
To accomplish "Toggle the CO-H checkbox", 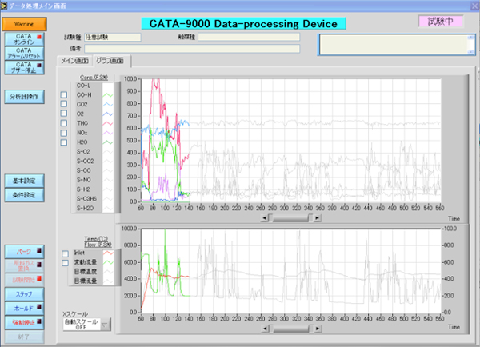I will (64, 95).
